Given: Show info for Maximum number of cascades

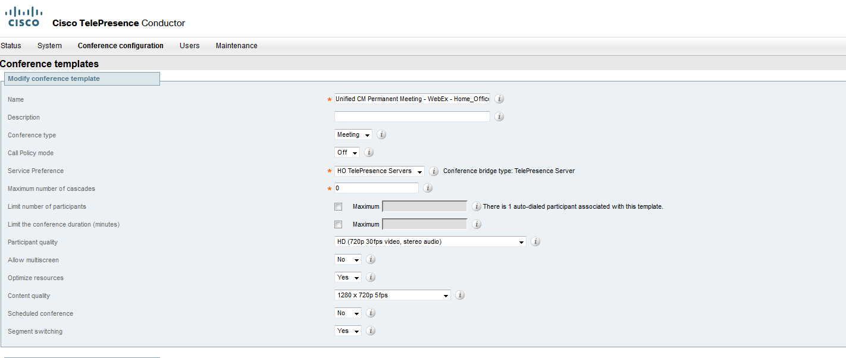Looking at the screenshot, I should point(428,189).
